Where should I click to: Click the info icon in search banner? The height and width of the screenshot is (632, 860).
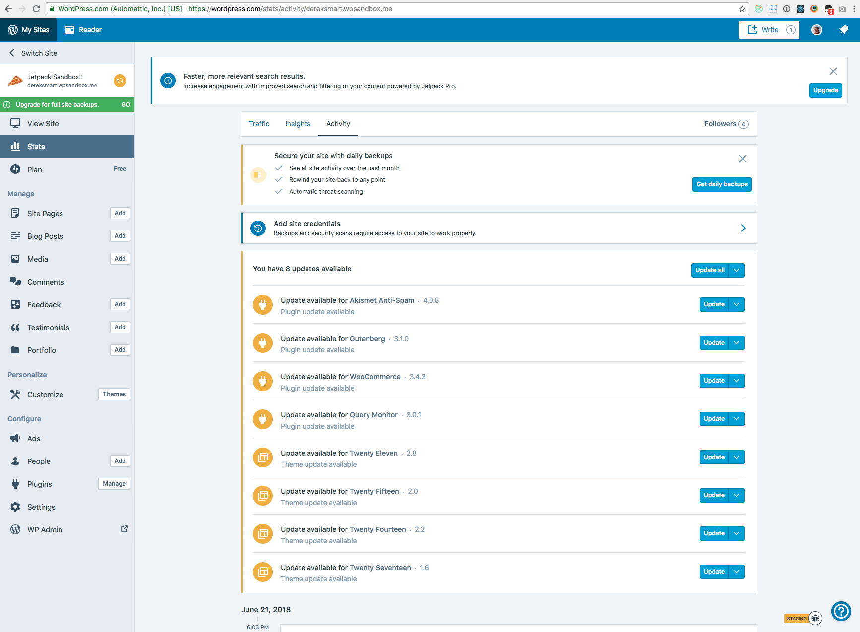[168, 81]
